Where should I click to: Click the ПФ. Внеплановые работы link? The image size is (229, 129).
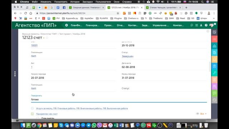pyautogui.click(x=89, y=108)
